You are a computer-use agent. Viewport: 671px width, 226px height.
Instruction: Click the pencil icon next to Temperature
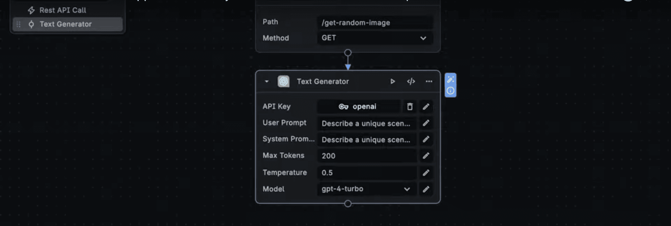click(426, 173)
